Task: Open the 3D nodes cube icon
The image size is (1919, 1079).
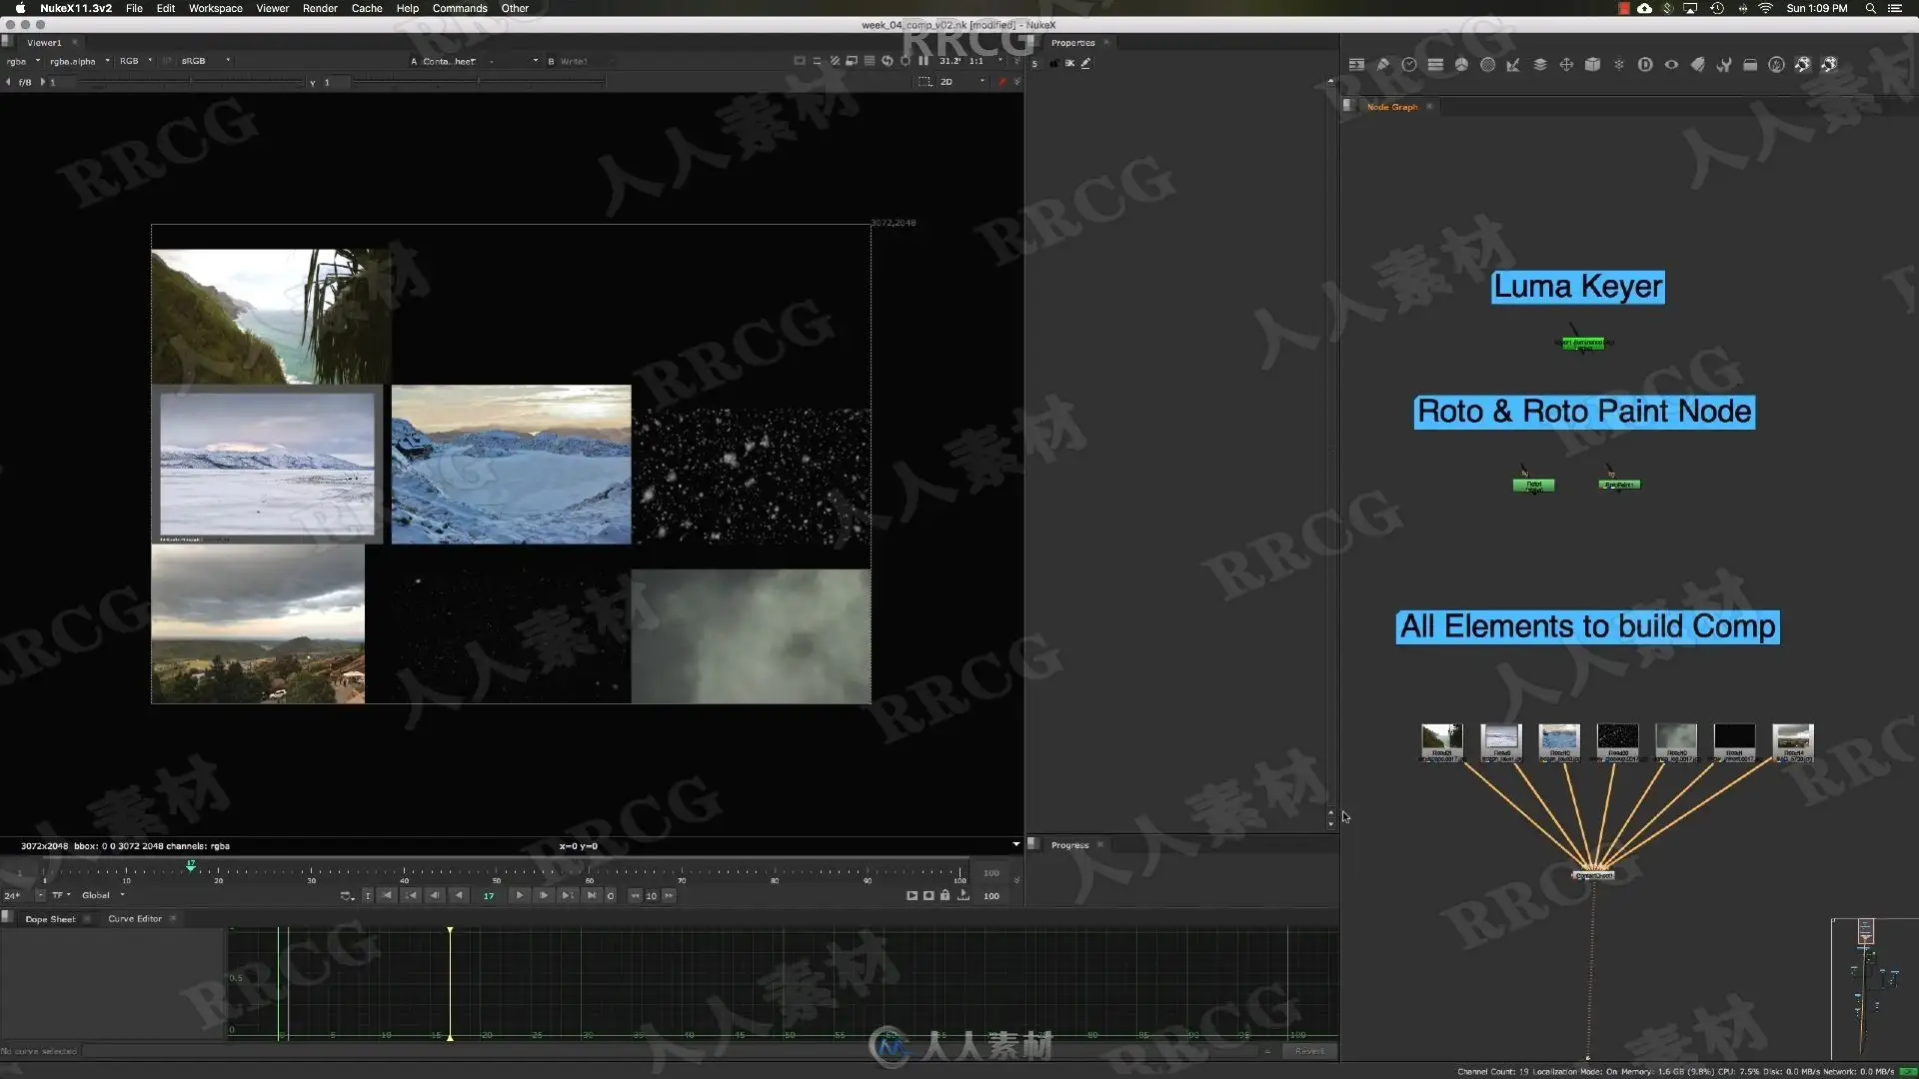Action: [1593, 64]
